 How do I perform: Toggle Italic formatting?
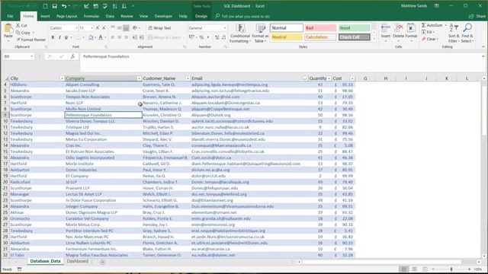point(59,37)
